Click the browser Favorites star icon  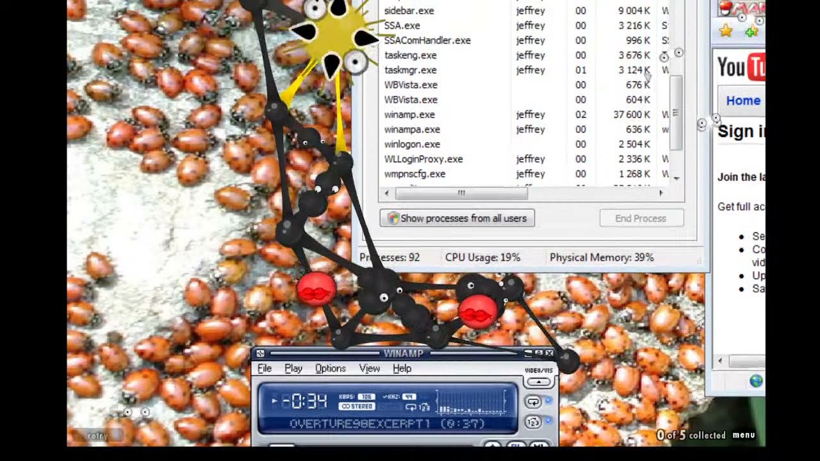(725, 31)
